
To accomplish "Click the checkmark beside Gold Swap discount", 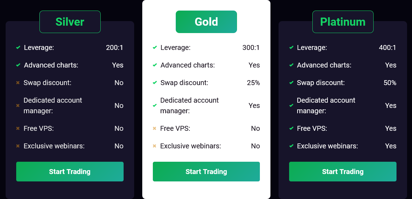I will (155, 83).
